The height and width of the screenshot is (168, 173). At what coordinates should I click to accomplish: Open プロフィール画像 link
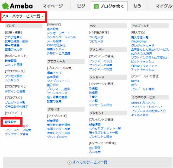[58, 89]
